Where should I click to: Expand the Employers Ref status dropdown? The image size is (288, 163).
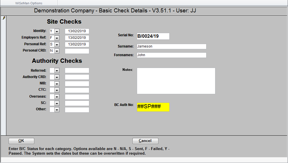tap(57, 38)
